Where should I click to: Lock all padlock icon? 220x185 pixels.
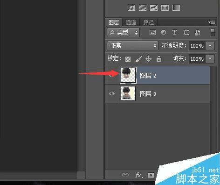(159, 59)
